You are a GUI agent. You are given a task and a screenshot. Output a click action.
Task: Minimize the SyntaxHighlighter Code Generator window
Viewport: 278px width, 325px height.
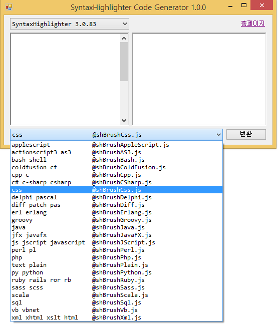click(230, 6)
